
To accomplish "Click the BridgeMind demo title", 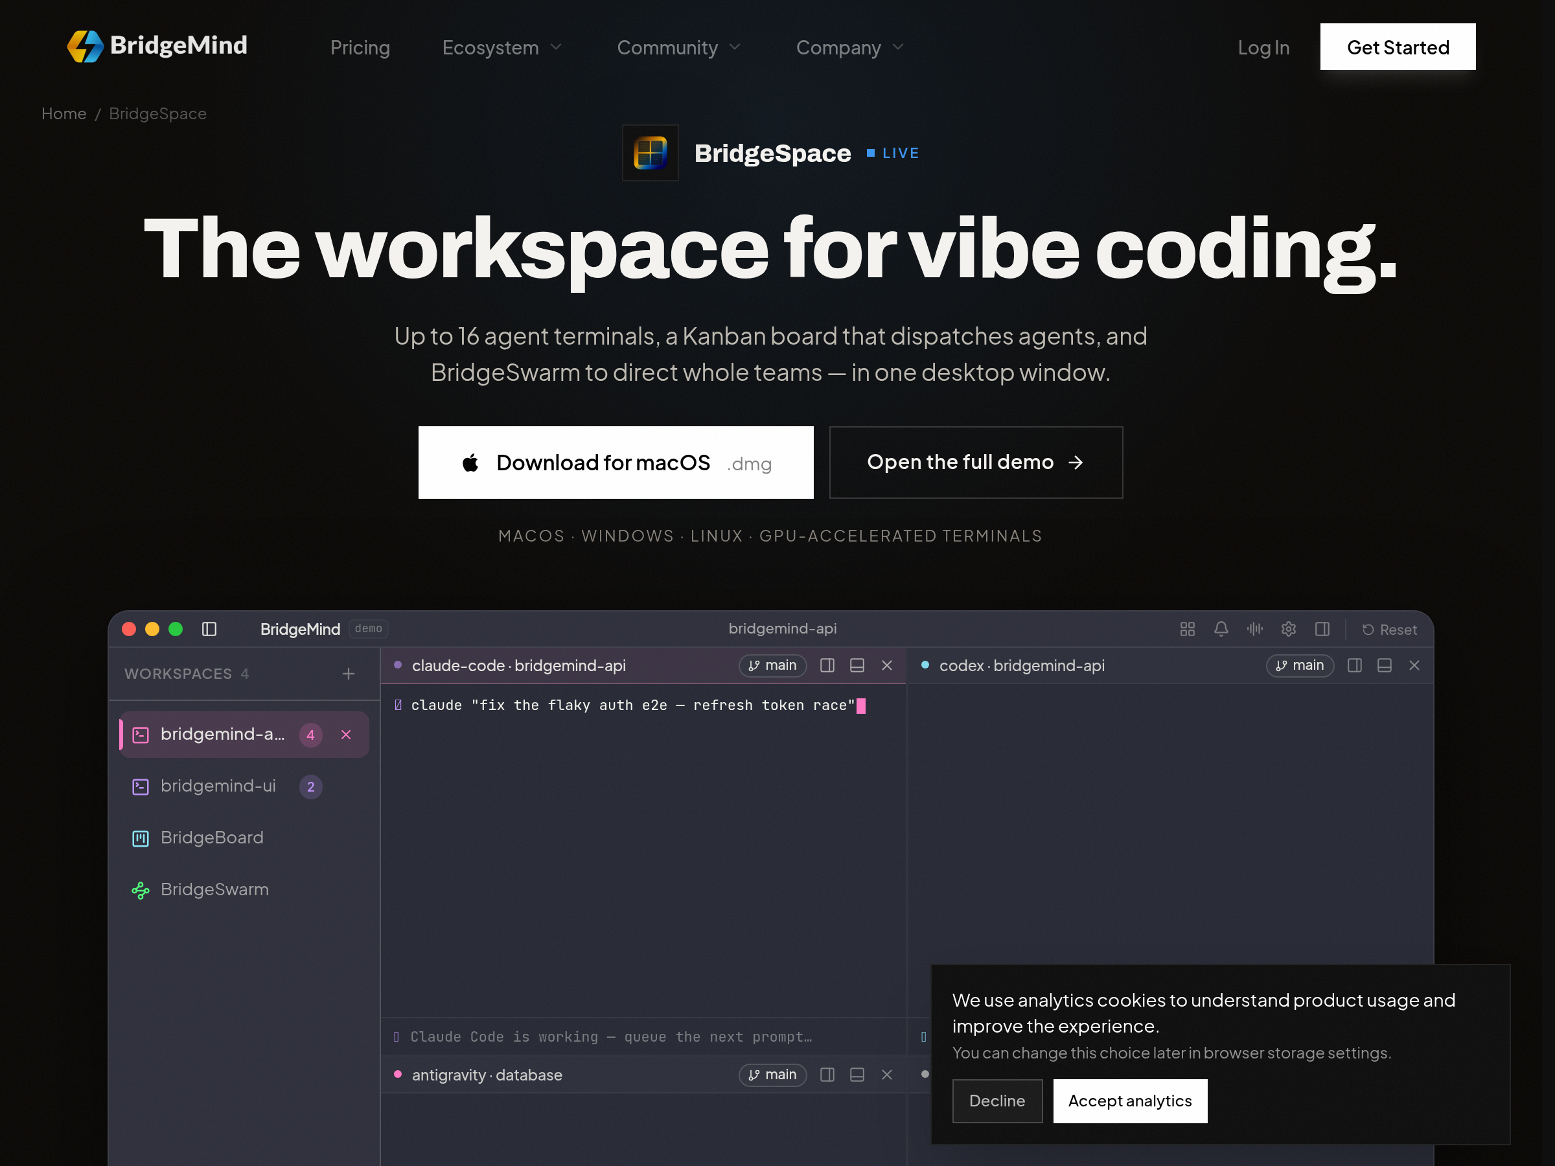I will click(x=300, y=630).
